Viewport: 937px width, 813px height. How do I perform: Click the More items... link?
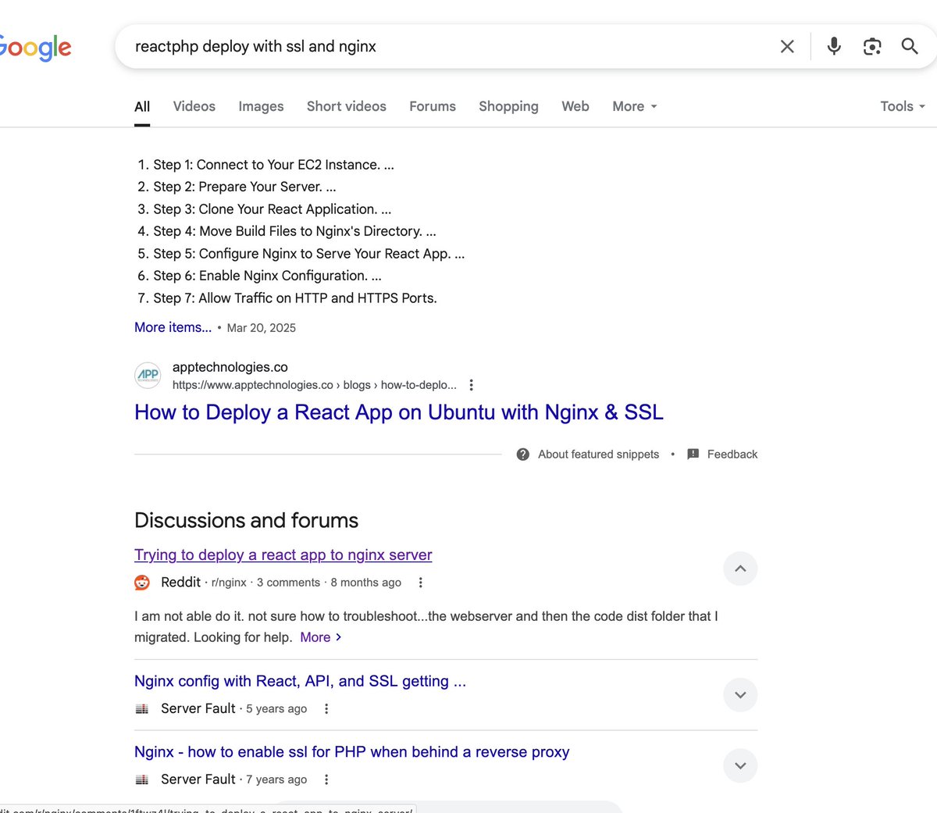coord(173,327)
